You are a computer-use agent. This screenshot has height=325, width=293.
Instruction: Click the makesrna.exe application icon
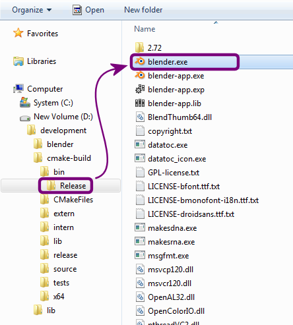point(140,241)
